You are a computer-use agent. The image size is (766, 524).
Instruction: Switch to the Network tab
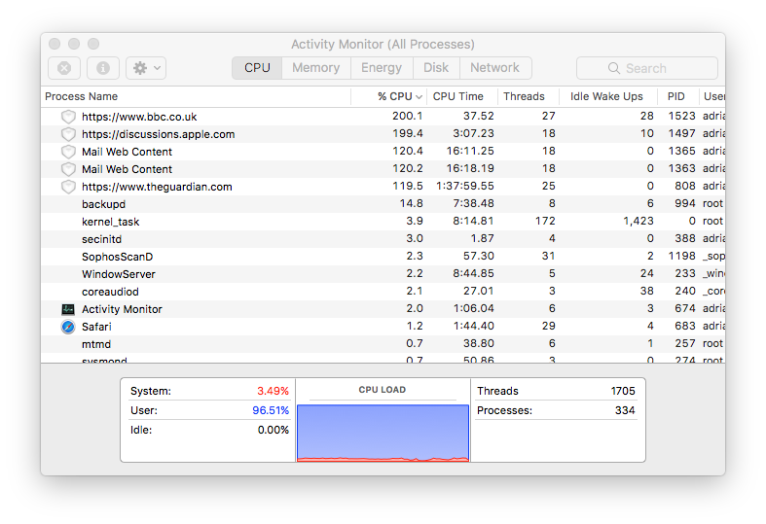(495, 68)
